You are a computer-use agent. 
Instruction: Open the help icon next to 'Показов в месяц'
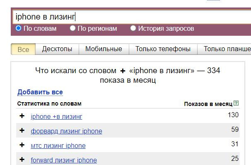(236, 103)
